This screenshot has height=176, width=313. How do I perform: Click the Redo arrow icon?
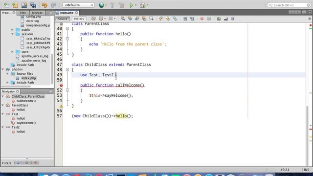pyautogui.click(x=53, y=5)
